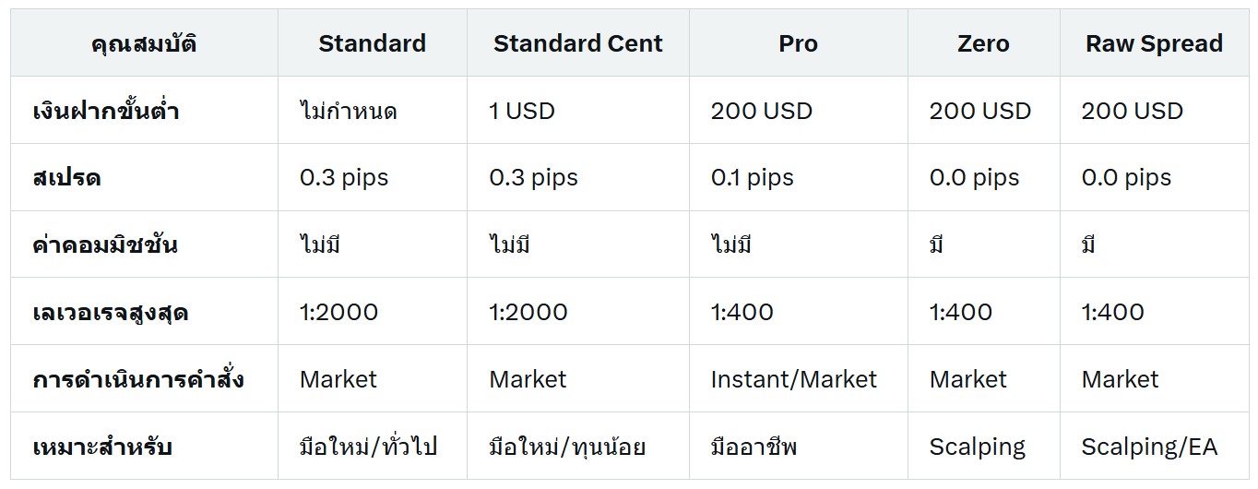Click the 1 USD minimum deposit cell
Screen dimensions: 1258x489
(522, 111)
